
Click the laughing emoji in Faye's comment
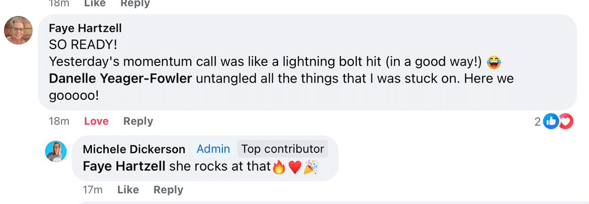click(494, 62)
